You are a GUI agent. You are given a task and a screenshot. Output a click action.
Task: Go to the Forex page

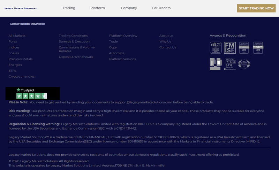coord(13,41)
